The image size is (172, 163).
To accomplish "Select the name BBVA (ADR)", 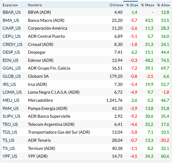I will tap(39, 12).
